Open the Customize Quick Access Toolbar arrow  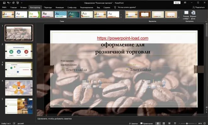[x=22, y=3]
